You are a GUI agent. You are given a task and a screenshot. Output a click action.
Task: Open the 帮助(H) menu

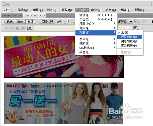(140, 10)
